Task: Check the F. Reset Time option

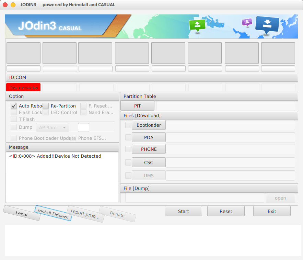Action: click(x=83, y=106)
